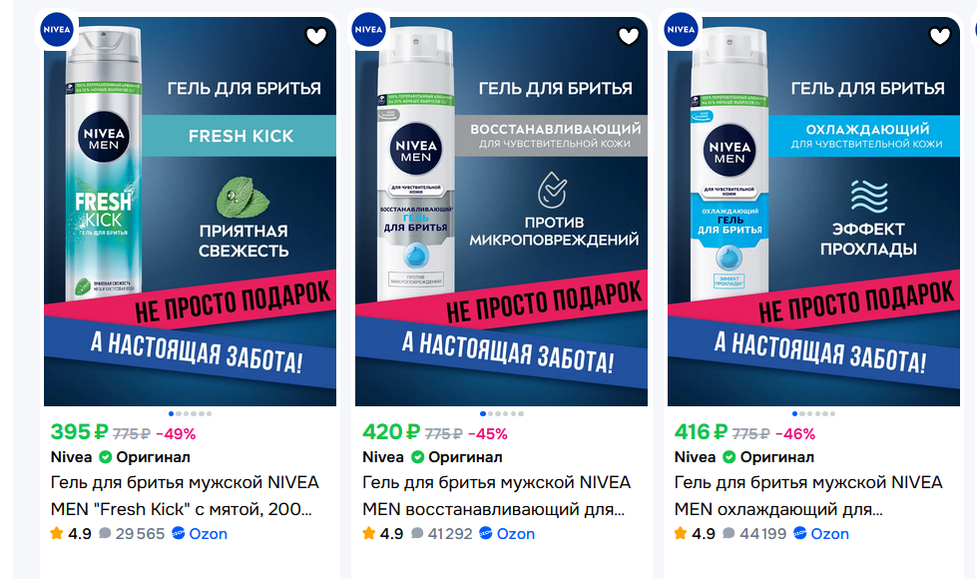Click green Оригинал checkmark on first product
977x579 pixels.
click(106, 457)
